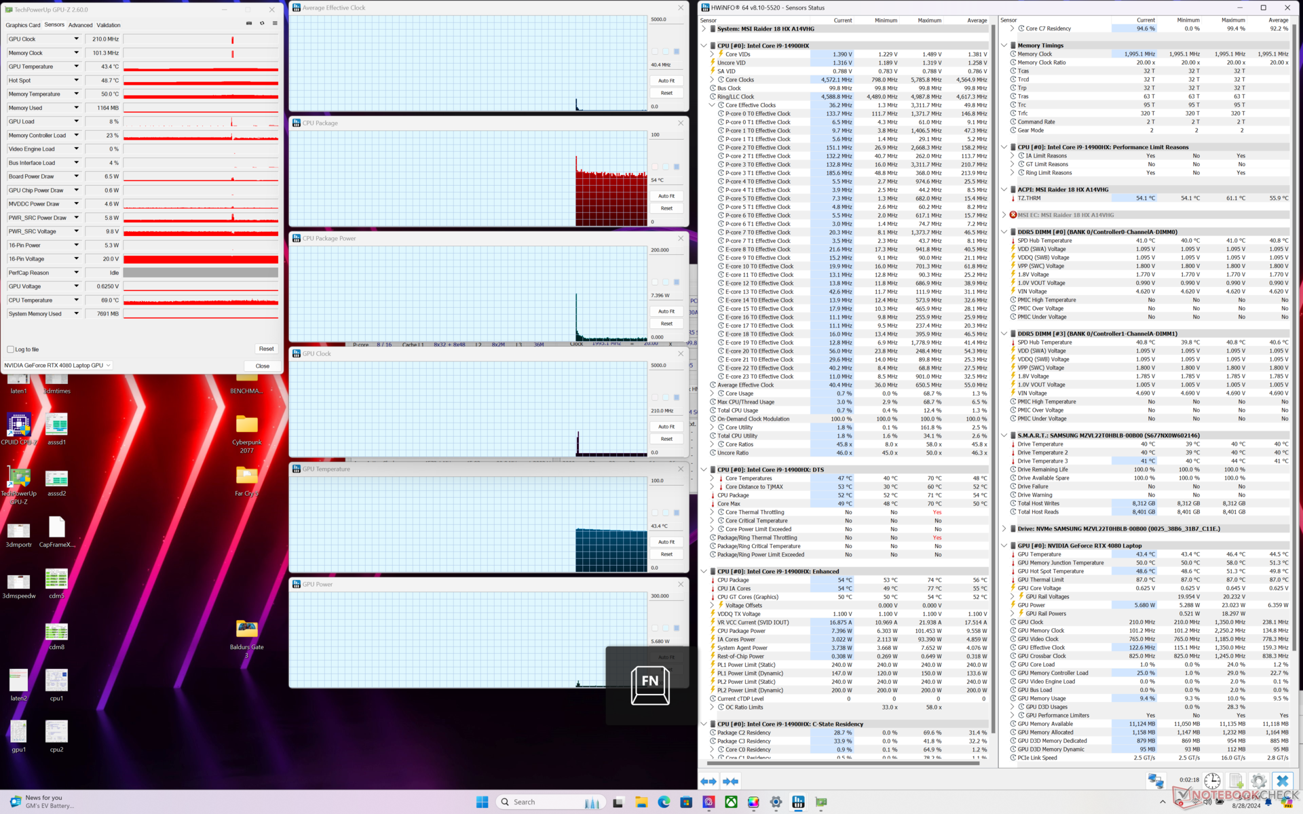Click GPU-Z taskbar icon

click(821, 802)
